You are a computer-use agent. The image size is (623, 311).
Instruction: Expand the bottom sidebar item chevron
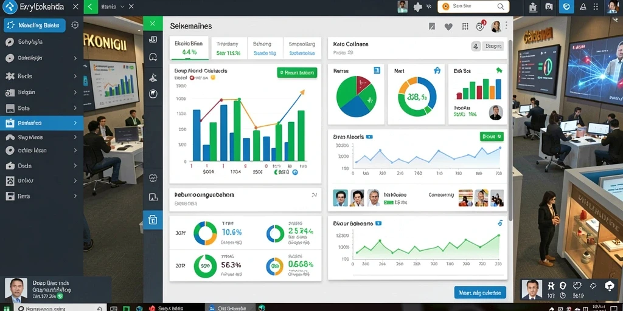pos(75,196)
